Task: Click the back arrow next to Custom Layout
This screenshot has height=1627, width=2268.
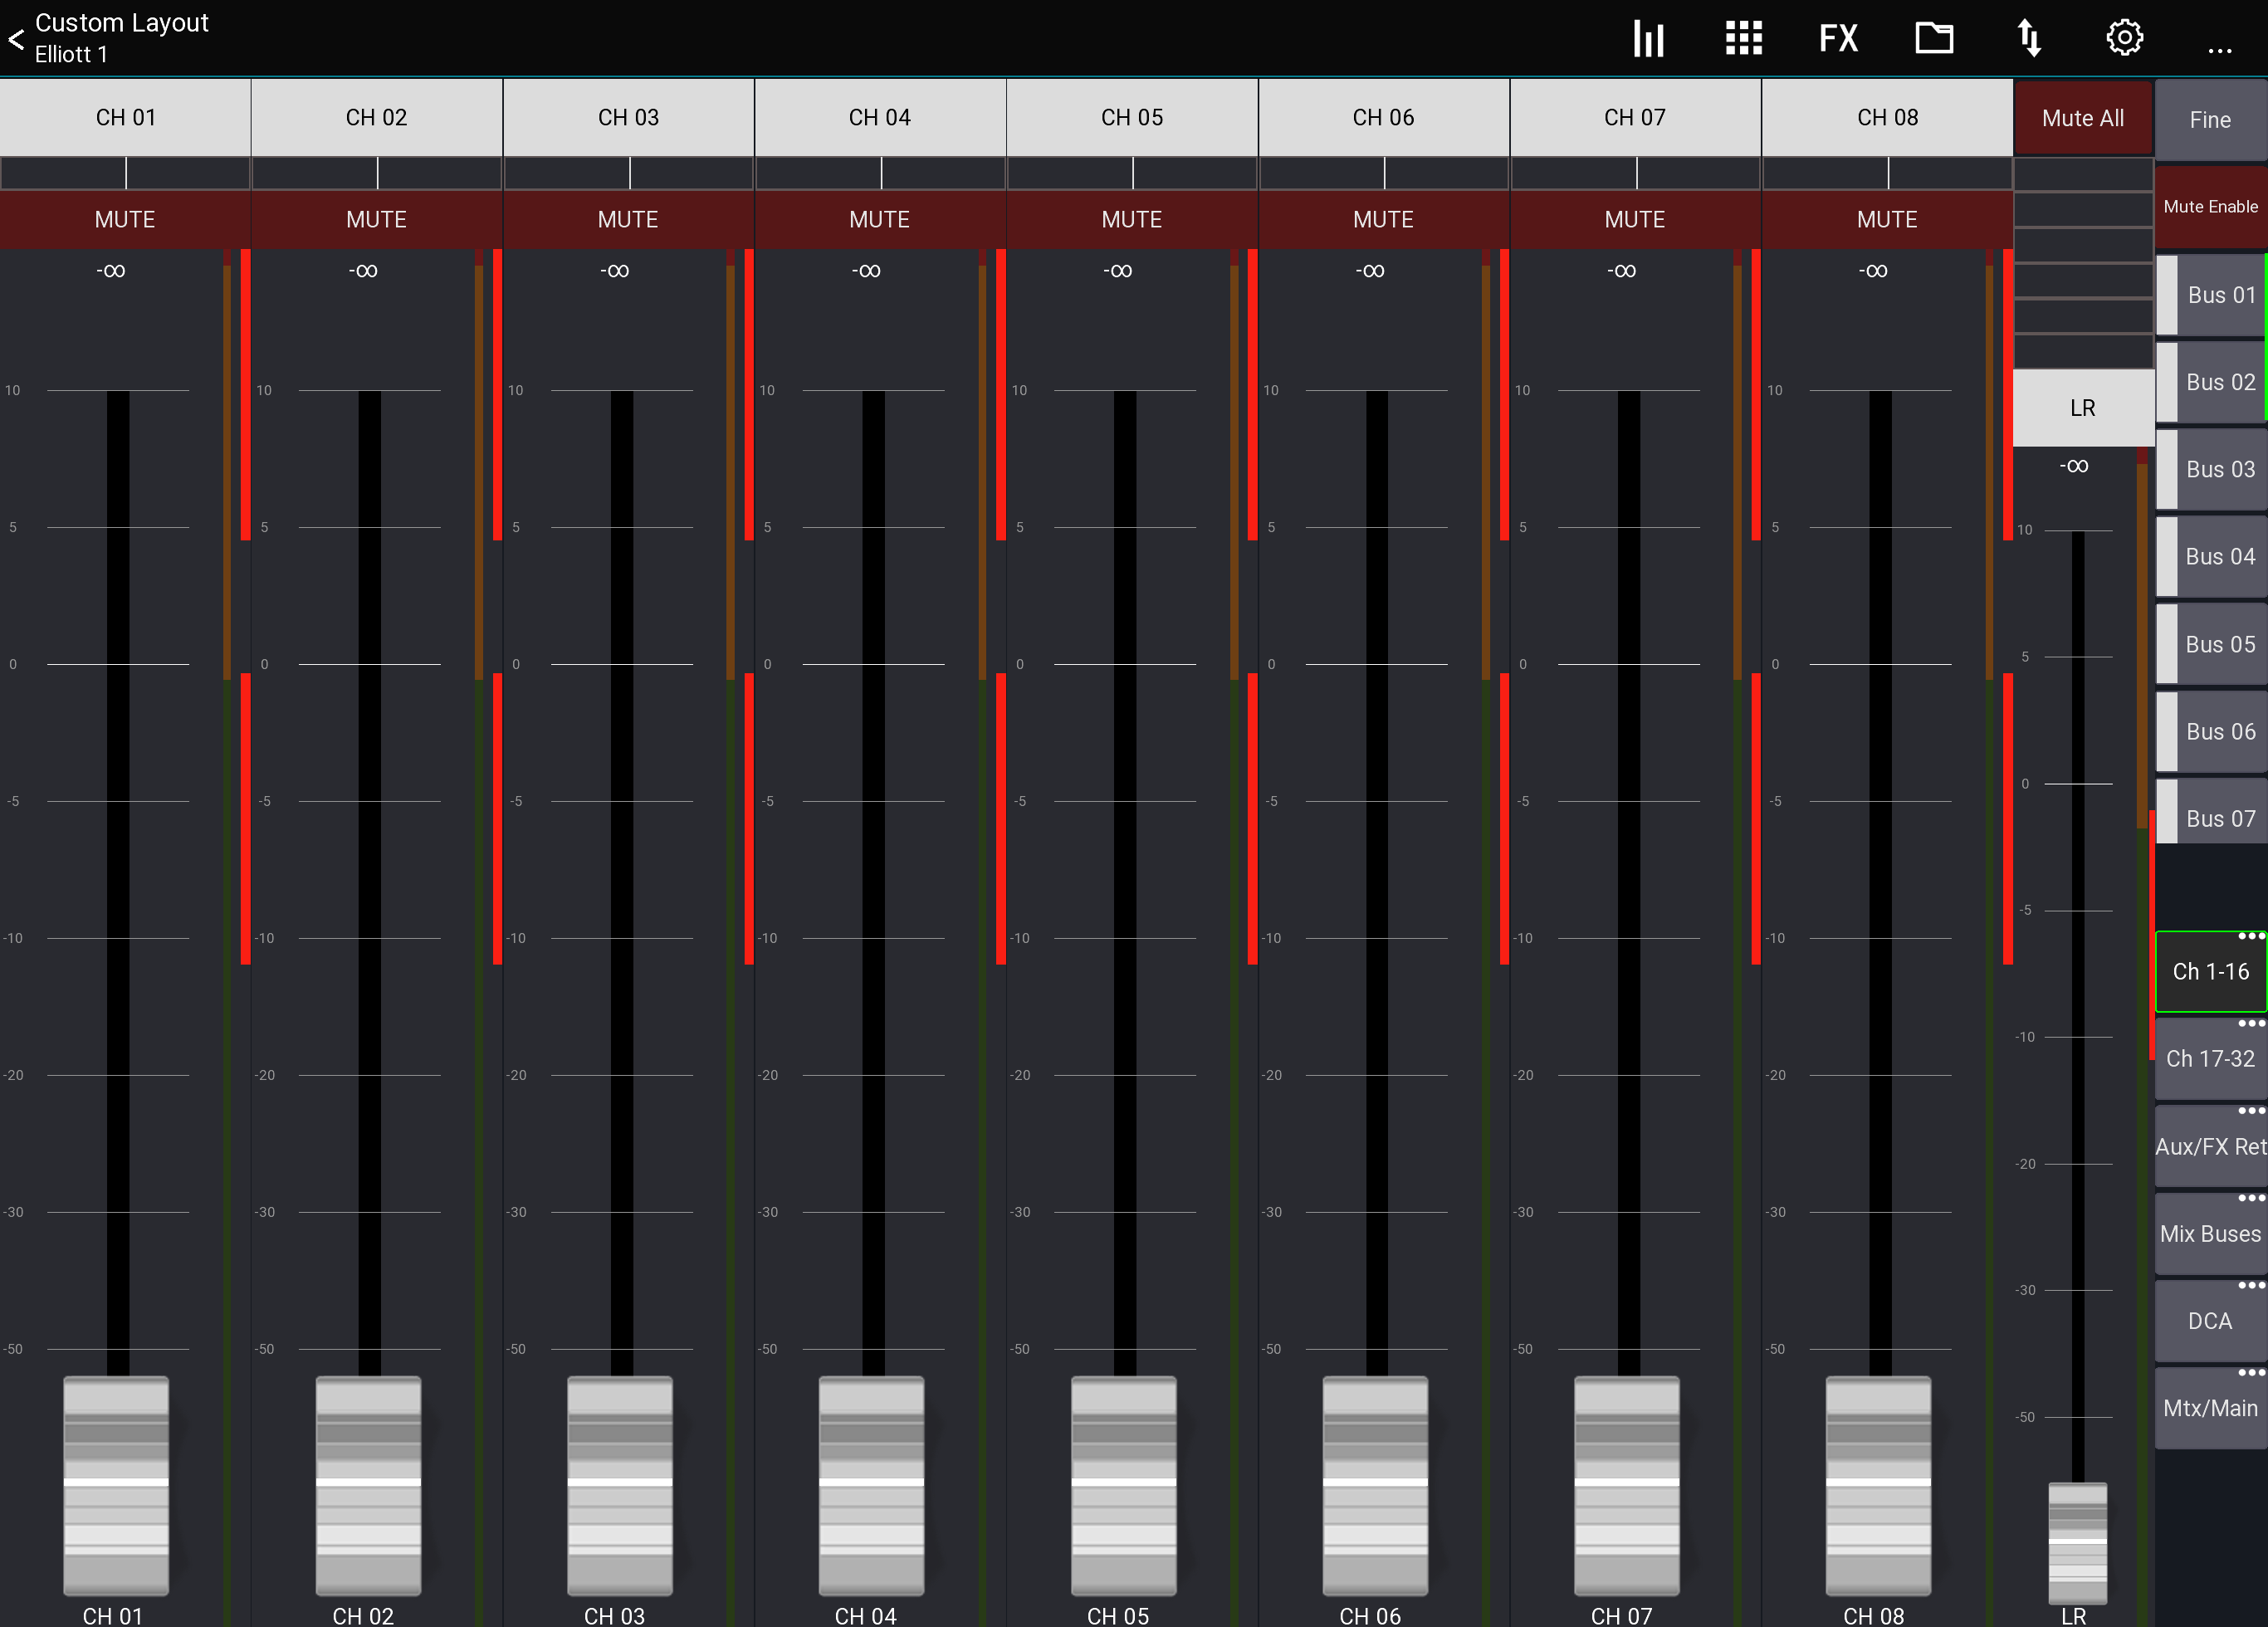Action: tap(16, 38)
